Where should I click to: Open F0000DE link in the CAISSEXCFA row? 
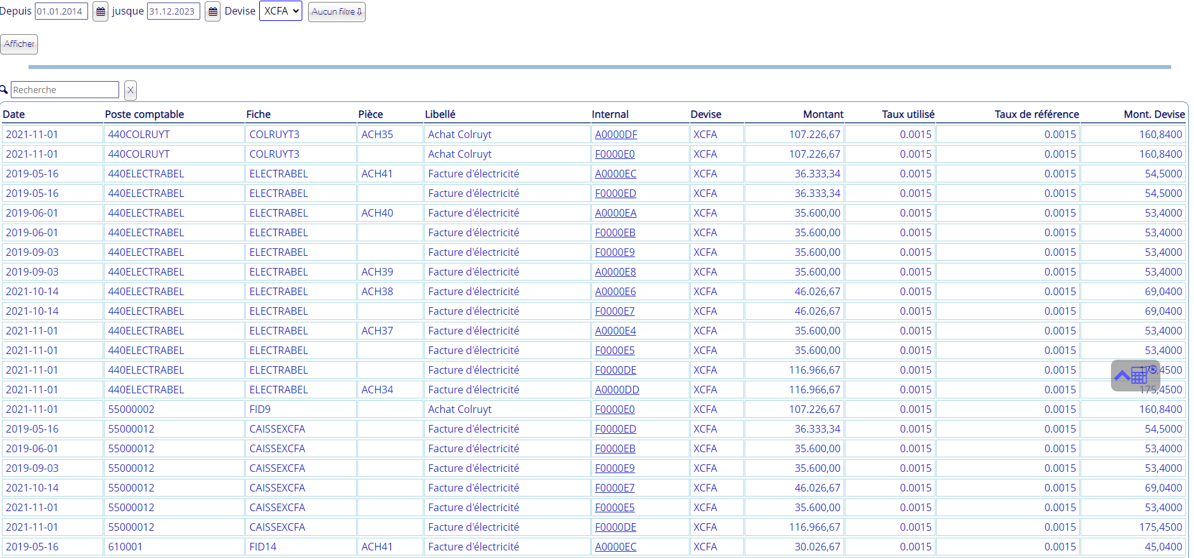point(615,527)
